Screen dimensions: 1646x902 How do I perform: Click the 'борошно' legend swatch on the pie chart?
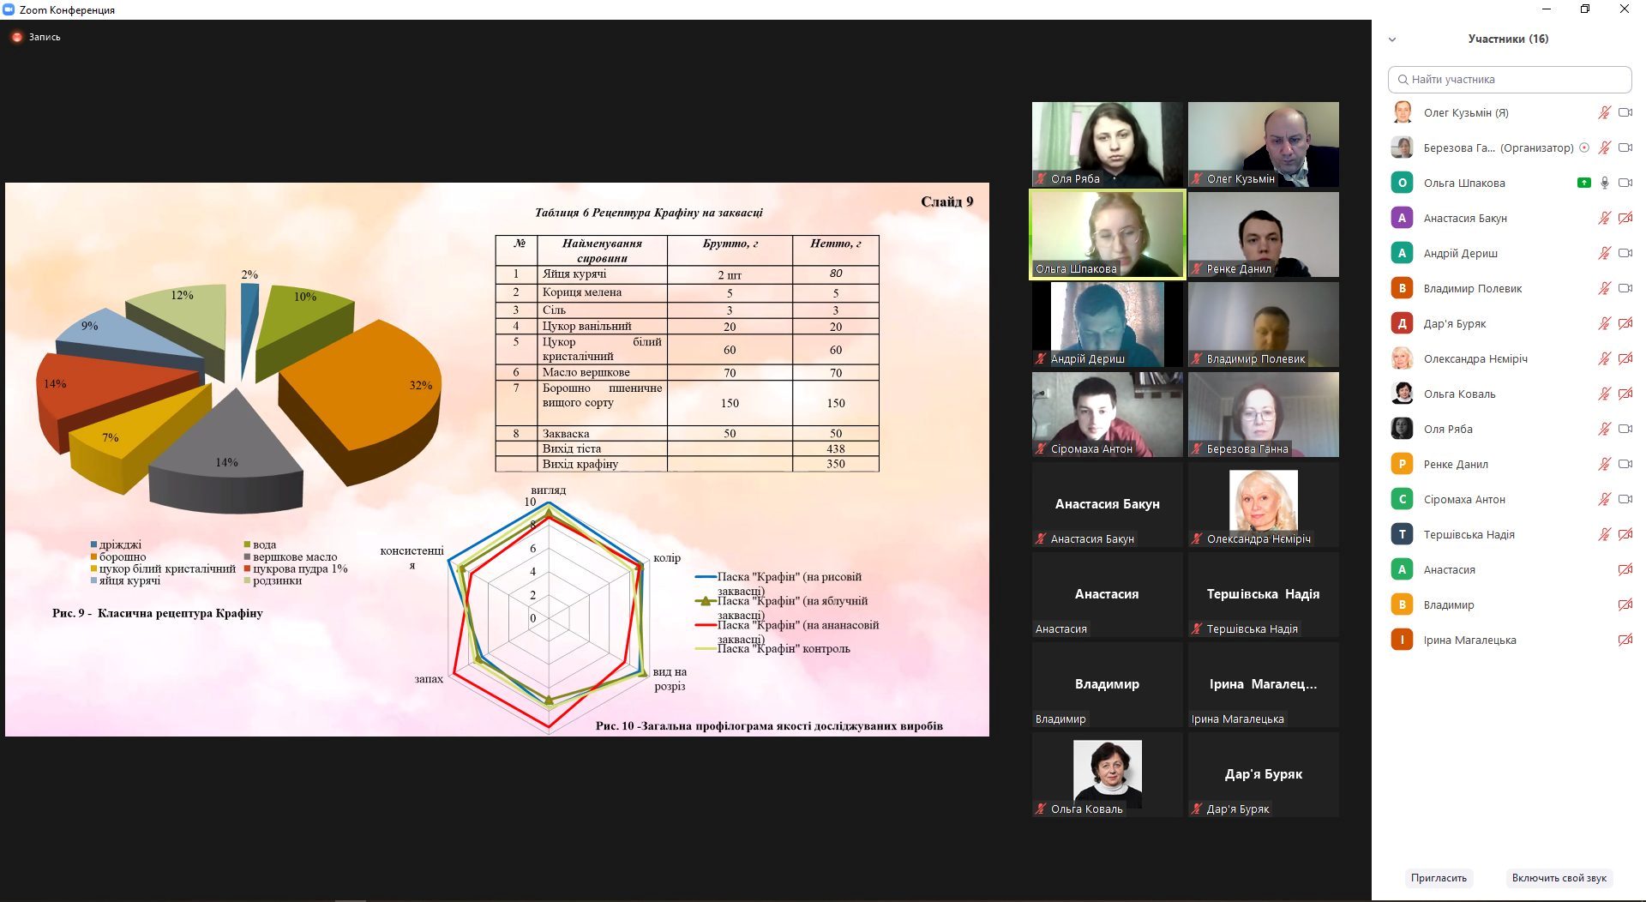(94, 556)
